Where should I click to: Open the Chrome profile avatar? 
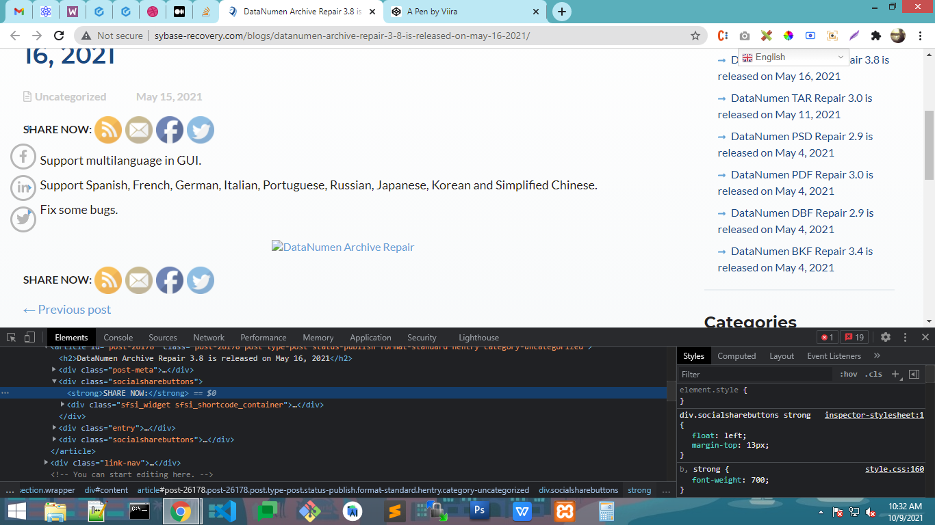click(x=897, y=36)
